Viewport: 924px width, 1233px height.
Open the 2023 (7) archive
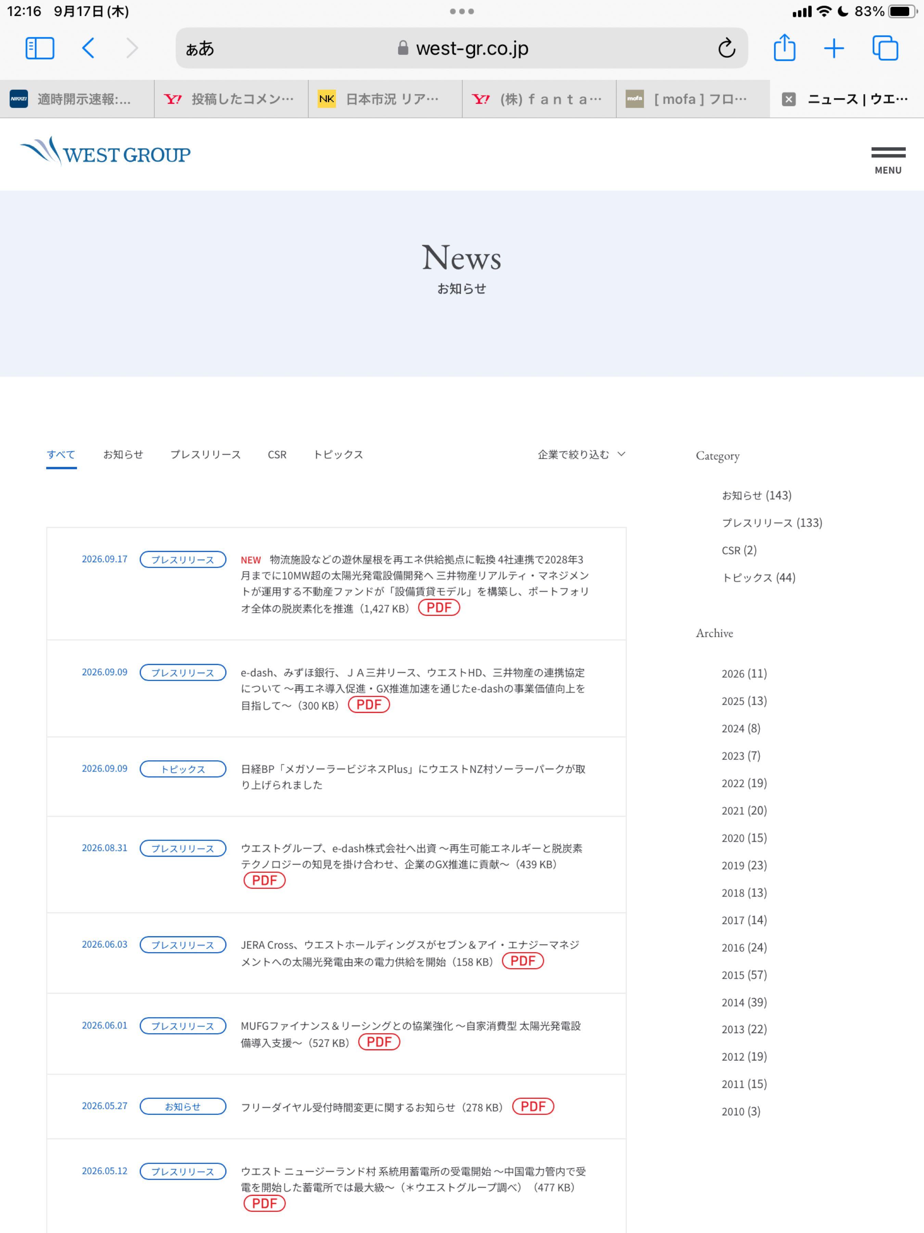[x=741, y=756]
